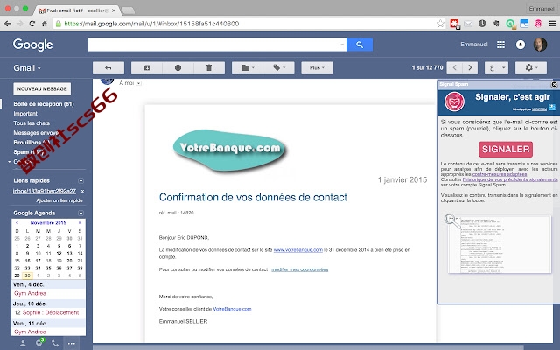
Task: Open the search options dropdown arrow
Action: (342, 45)
